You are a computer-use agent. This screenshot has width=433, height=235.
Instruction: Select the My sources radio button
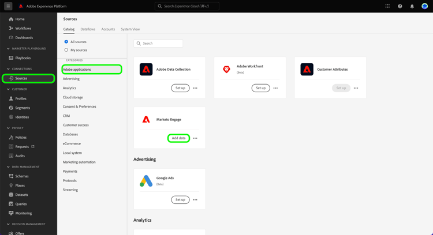coord(66,50)
